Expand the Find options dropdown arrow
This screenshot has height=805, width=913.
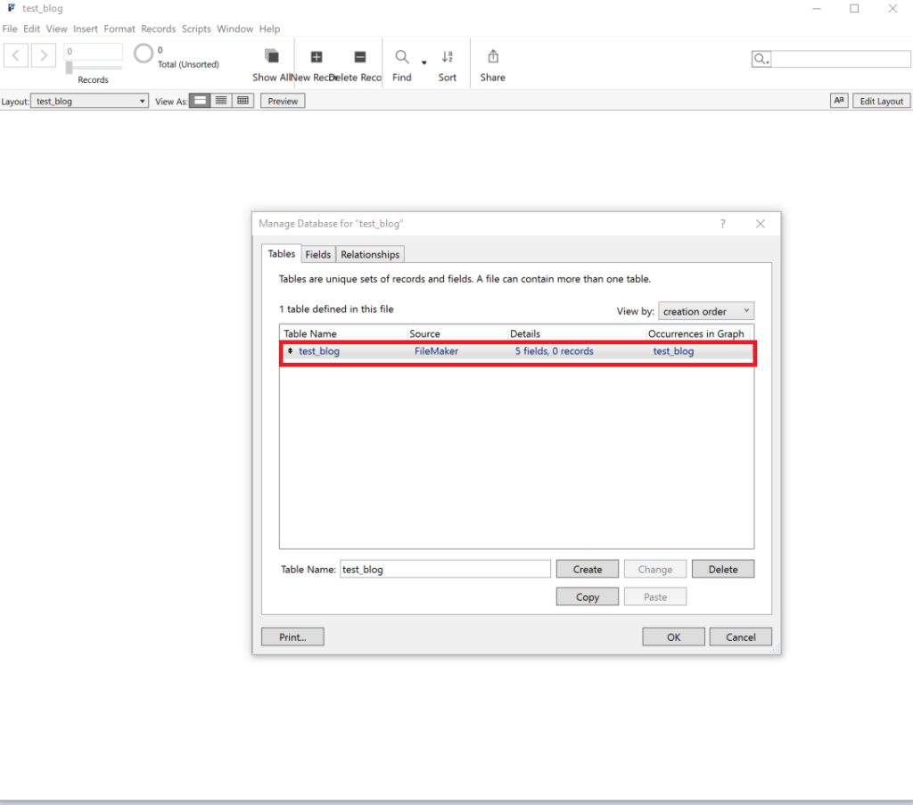pyautogui.click(x=424, y=62)
